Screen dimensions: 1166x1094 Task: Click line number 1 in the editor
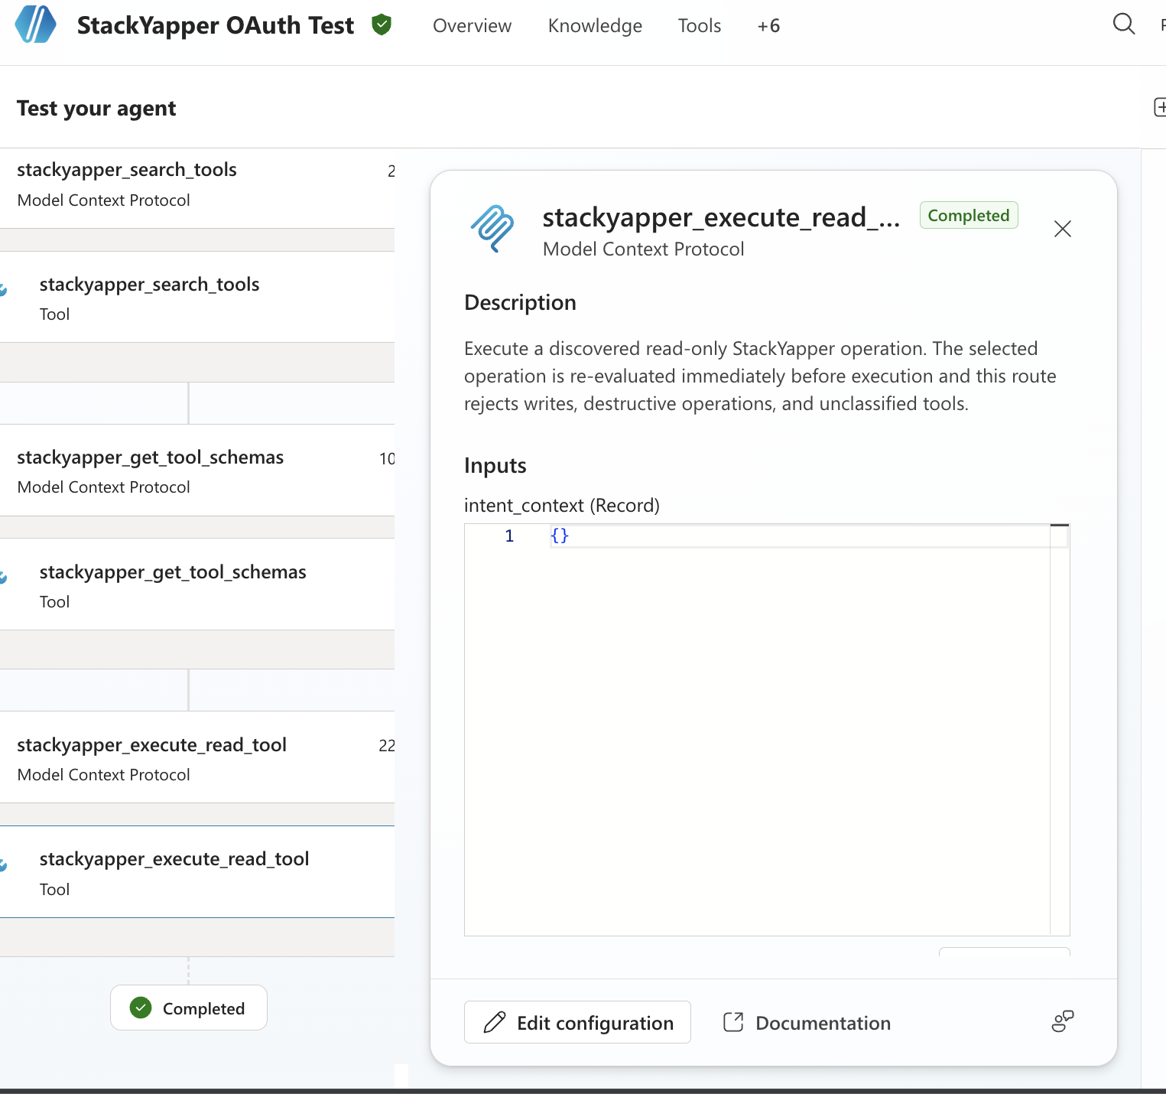pyautogui.click(x=509, y=536)
